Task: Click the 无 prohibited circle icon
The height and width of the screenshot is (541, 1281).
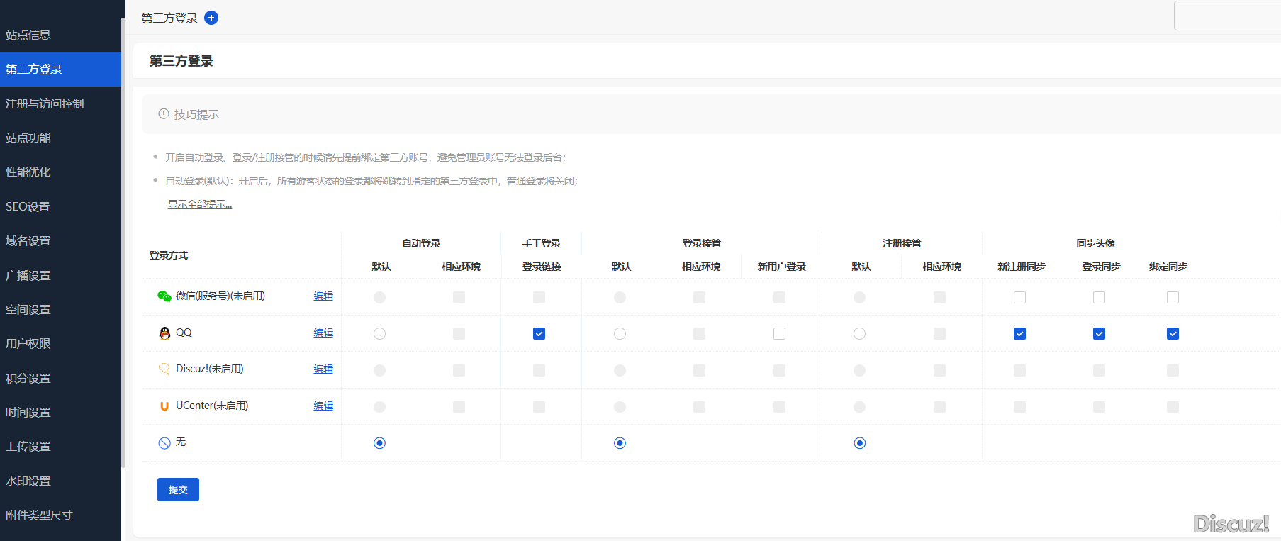Action: [164, 443]
